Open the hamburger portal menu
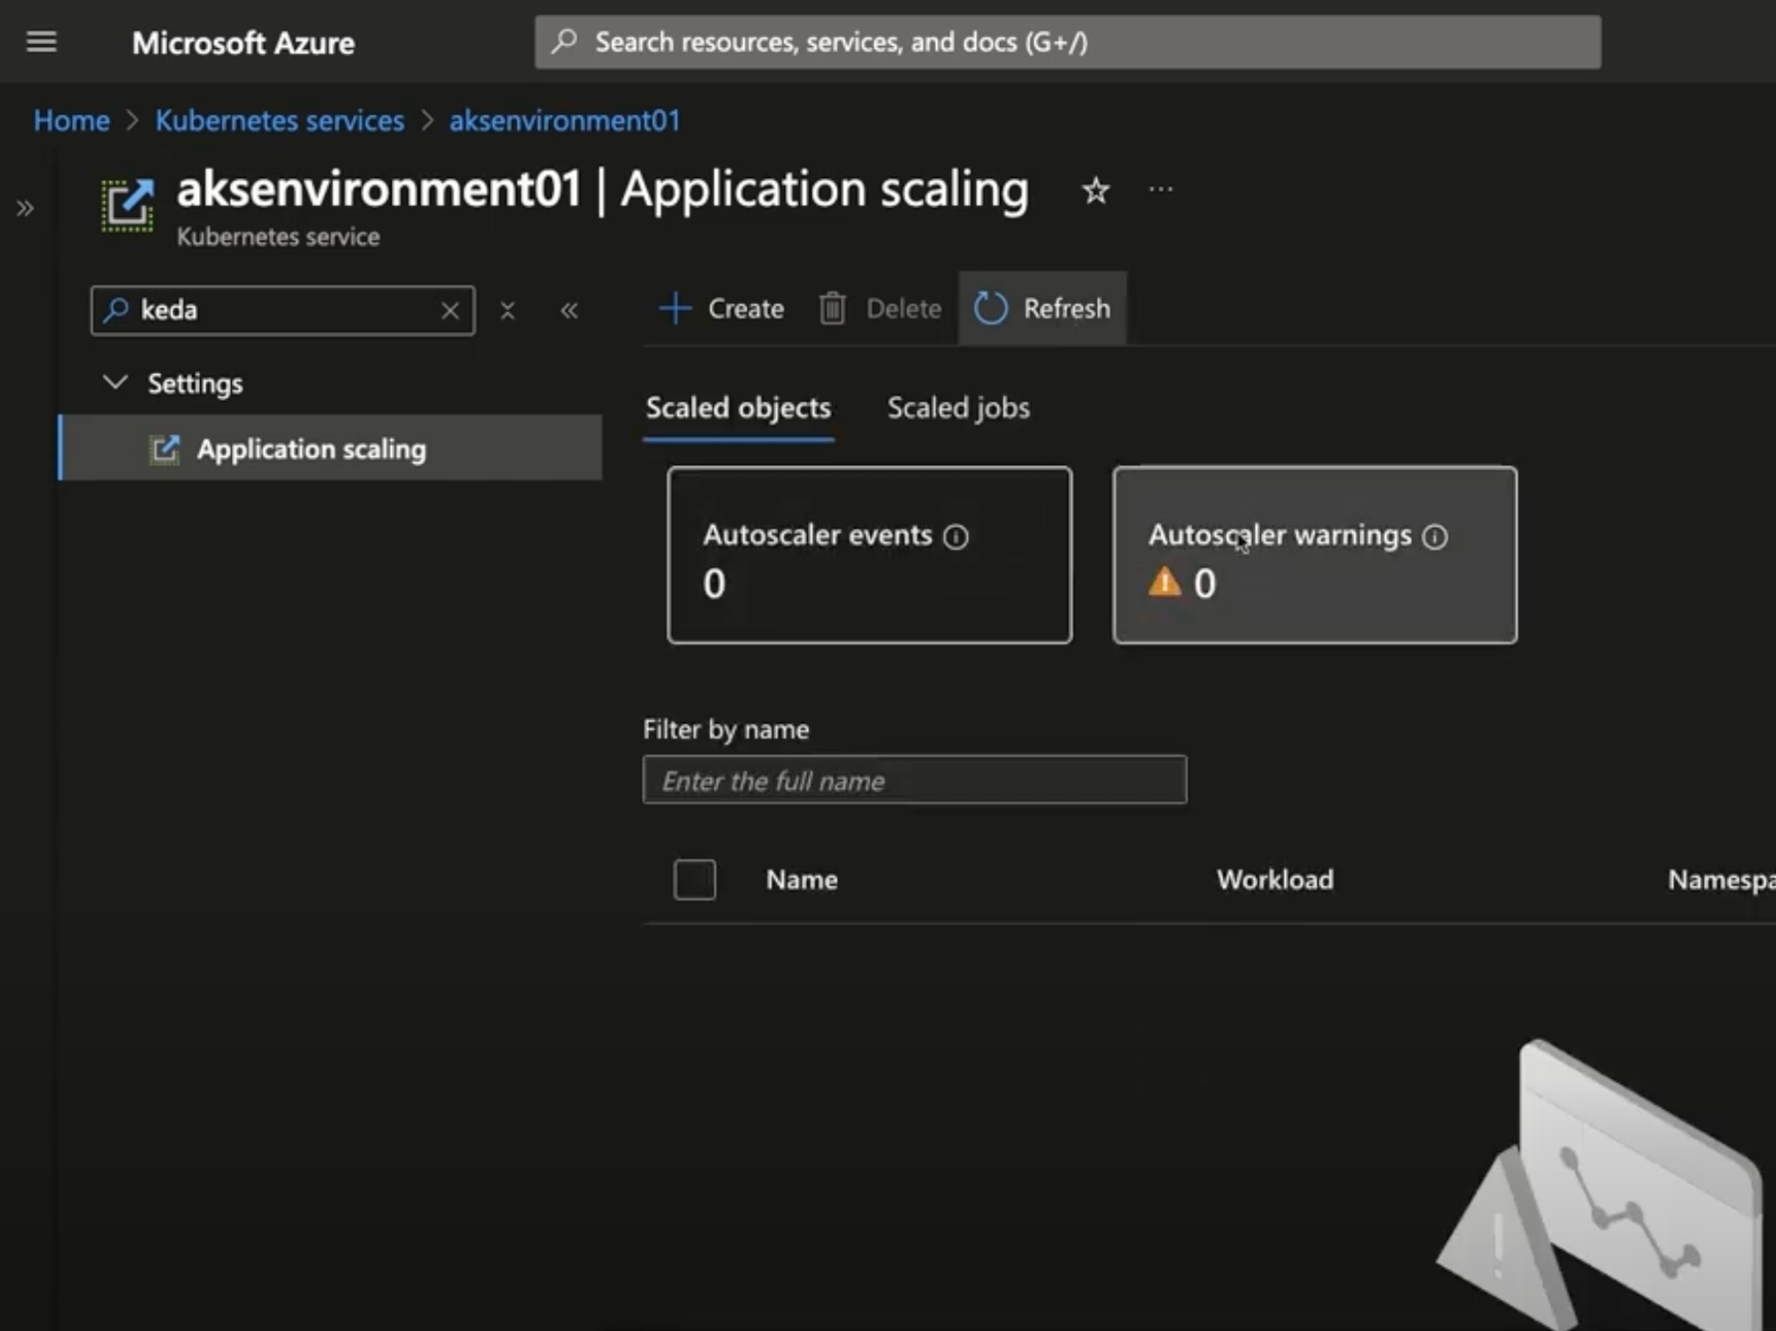The width and height of the screenshot is (1776, 1331). tap(41, 42)
